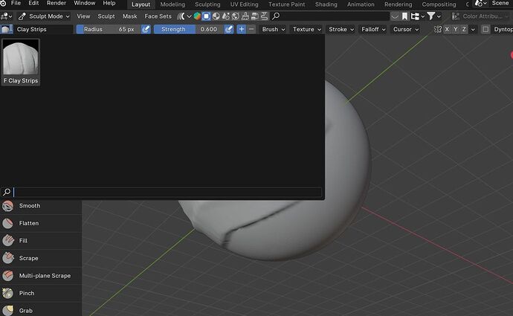The height and width of the screenshot is (316, 513).
Task: Select the Flatten sculpt tool
Action: [41, 223]
